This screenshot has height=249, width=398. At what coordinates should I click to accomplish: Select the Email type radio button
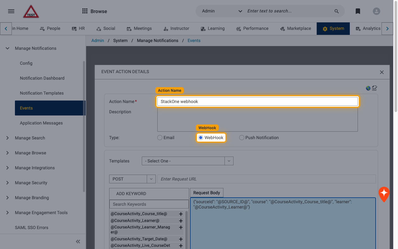click(160, 138)
